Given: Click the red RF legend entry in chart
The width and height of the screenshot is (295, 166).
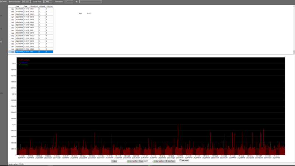Looking at the screenshot, I should [24, 60].
